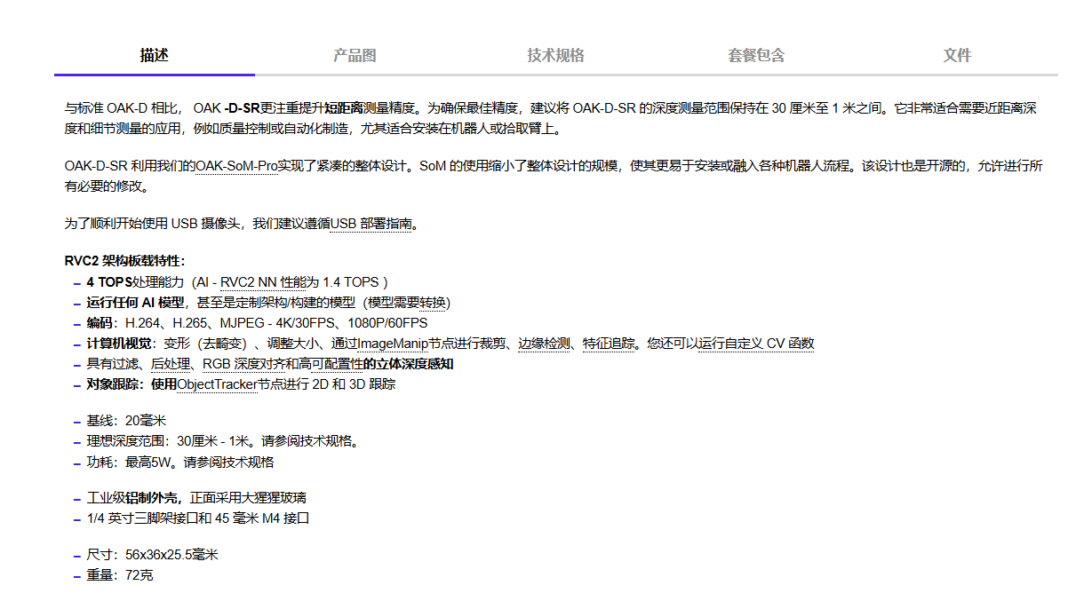1092x601 pixels.
Task: Click the 运行任何 AI 模型 text
Action: (x=136, y=302)
